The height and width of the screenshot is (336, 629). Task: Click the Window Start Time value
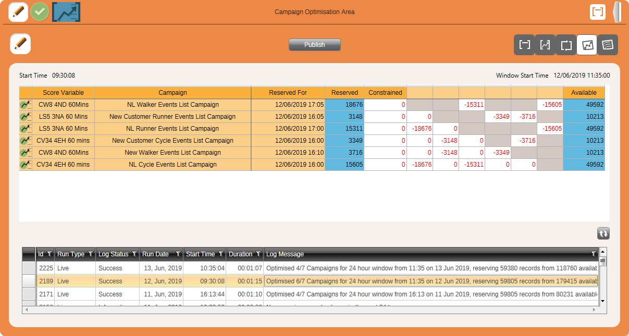pos(582,76)
